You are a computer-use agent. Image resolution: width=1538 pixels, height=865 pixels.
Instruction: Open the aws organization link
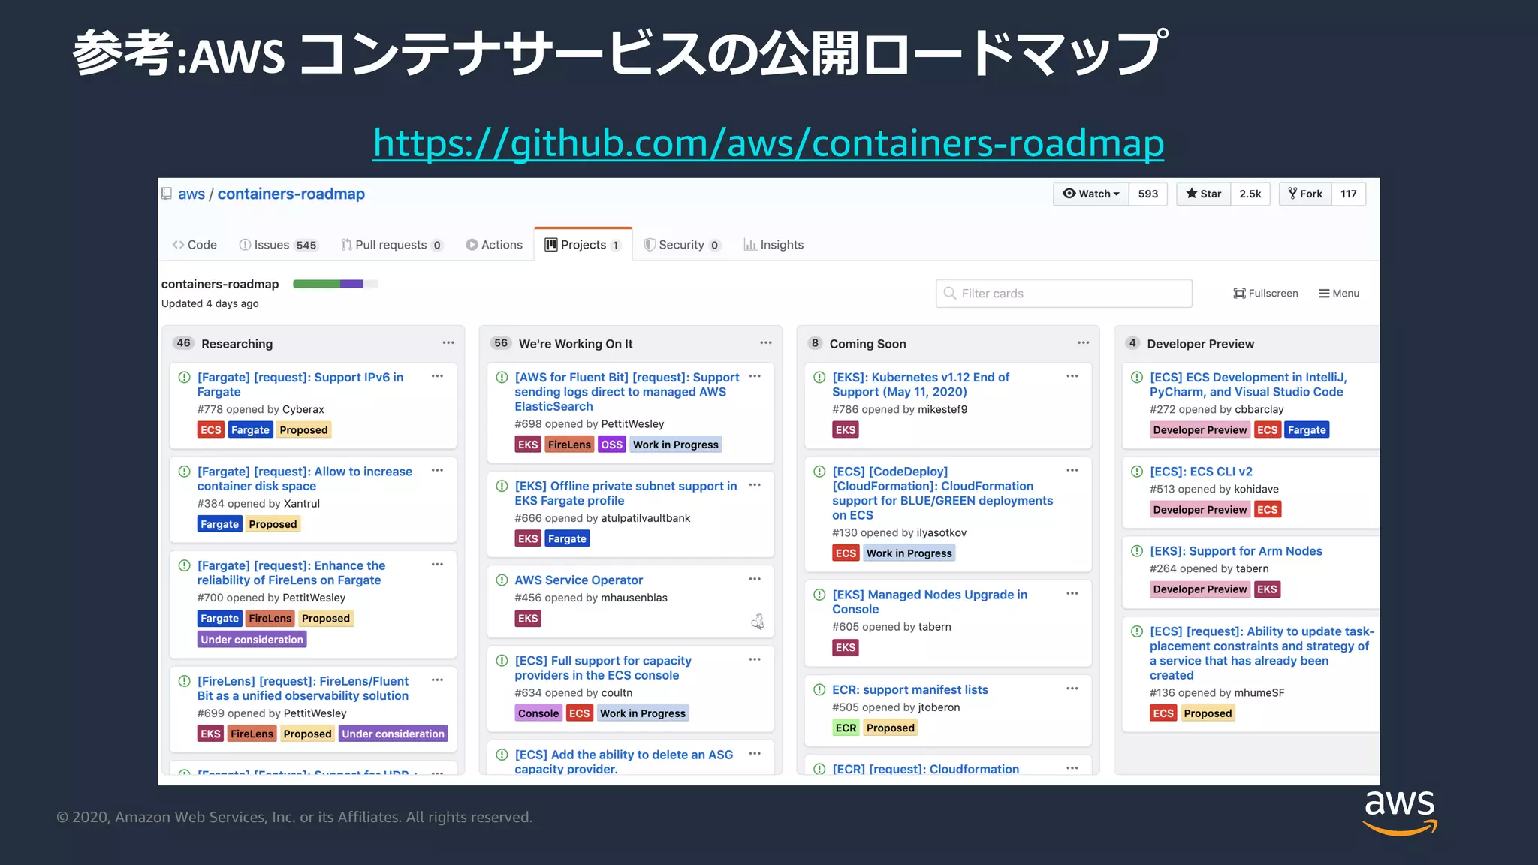191,194
